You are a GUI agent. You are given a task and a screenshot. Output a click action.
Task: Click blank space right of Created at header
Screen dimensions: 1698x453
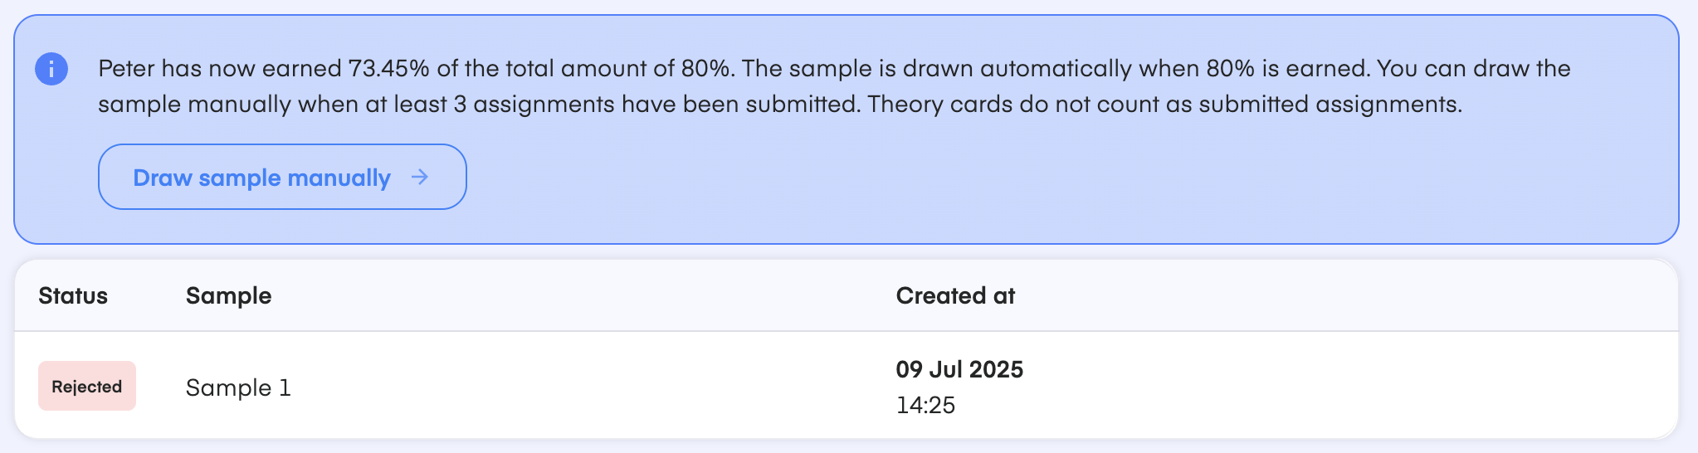[x=1344, y=296]
